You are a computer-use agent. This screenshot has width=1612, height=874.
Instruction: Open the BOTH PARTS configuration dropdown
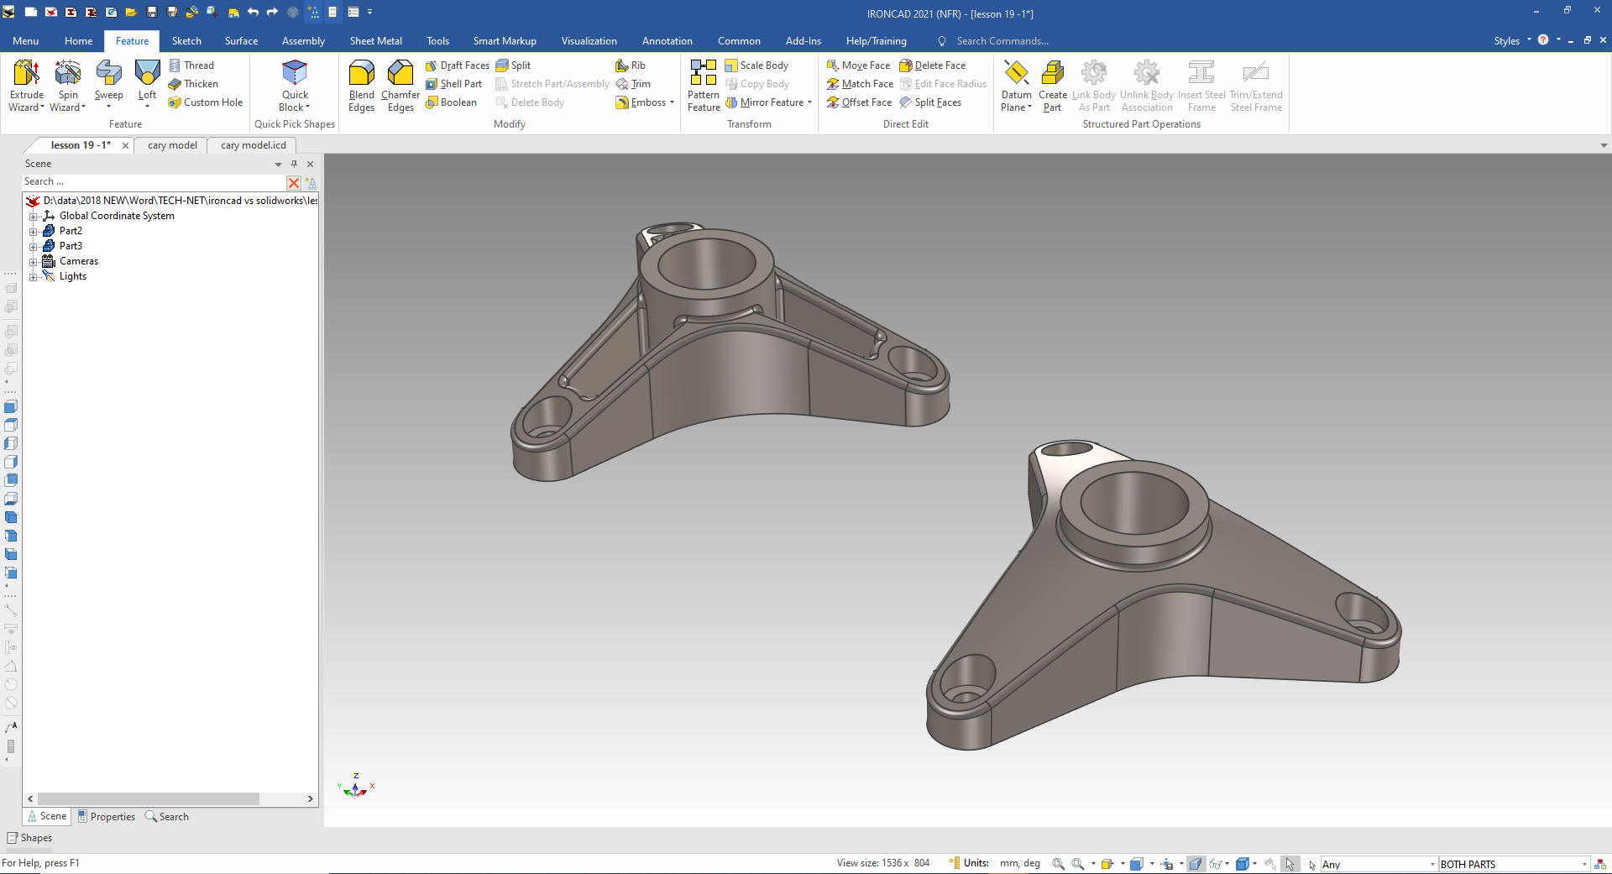tap(1584, 864)
